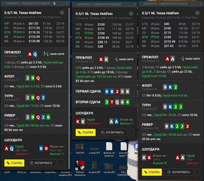Click the Герой link in the AQ window showdown
The image size is (204, 181).
(20, 146)
